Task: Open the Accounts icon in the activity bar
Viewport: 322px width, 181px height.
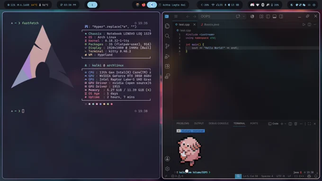Action: (167, 159)
